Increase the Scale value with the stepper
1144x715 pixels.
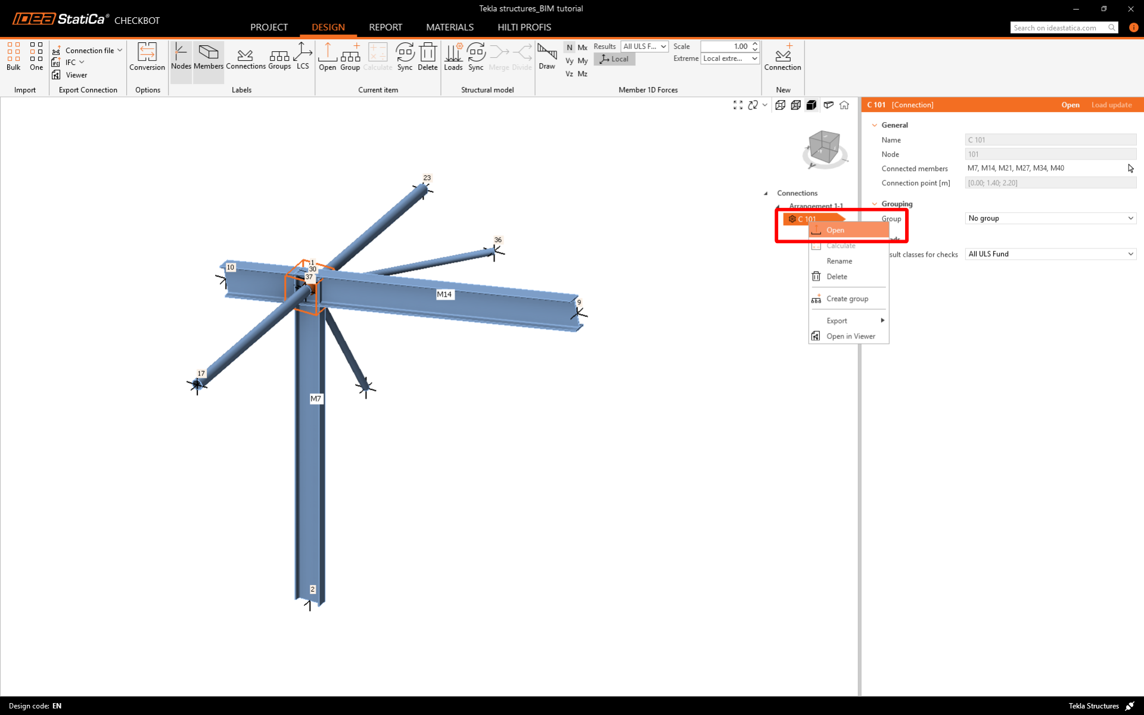(755, 43)
